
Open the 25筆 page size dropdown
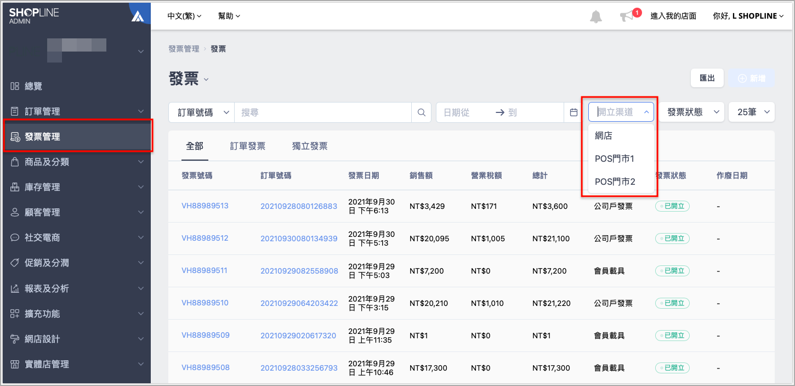click(x=751, y=112)
